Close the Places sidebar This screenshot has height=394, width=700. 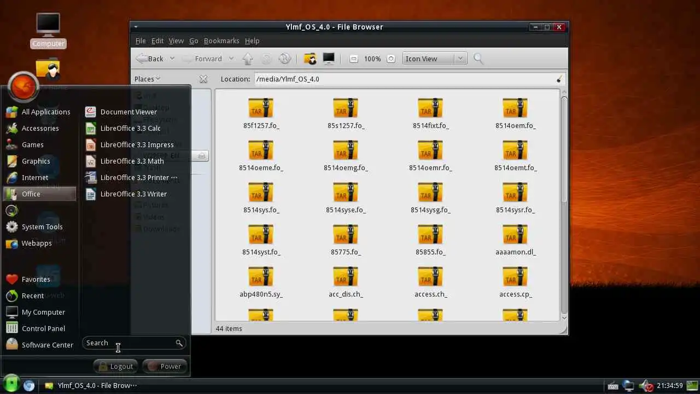203,79
